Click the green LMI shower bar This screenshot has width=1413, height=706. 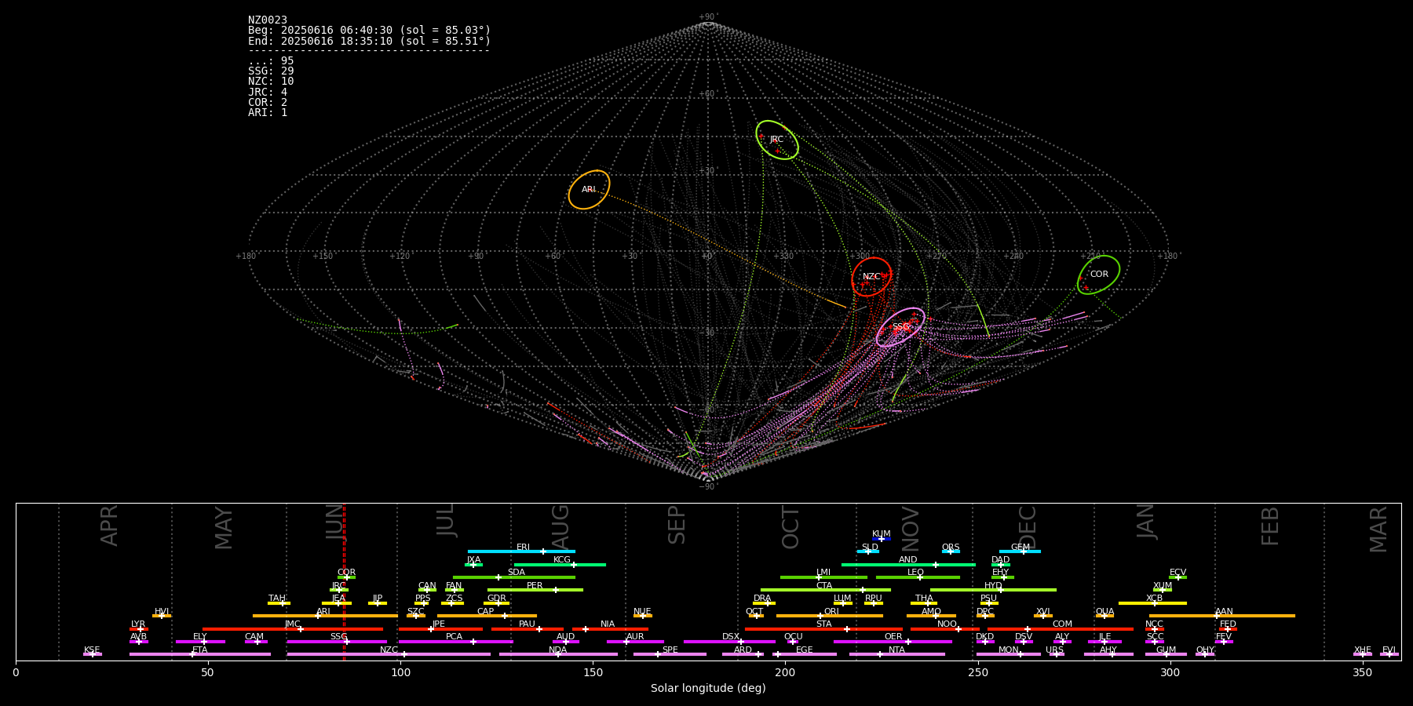(823, 577)
